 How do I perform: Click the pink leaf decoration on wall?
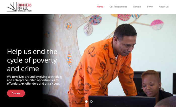(x=157, y=25)
